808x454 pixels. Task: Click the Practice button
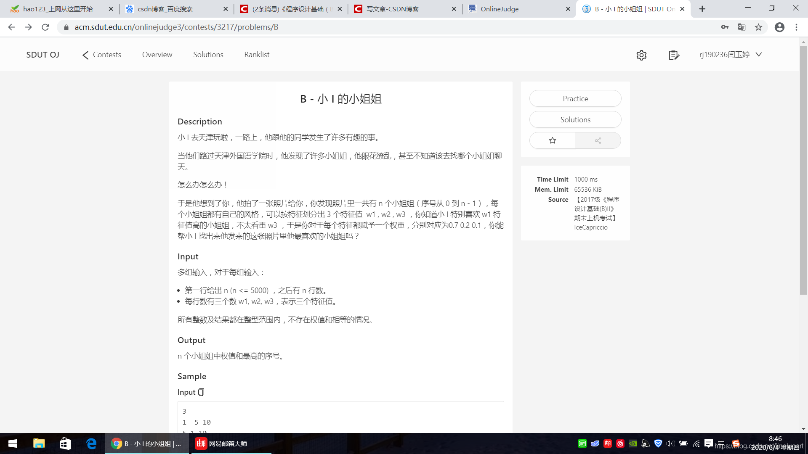pos(575,98)
